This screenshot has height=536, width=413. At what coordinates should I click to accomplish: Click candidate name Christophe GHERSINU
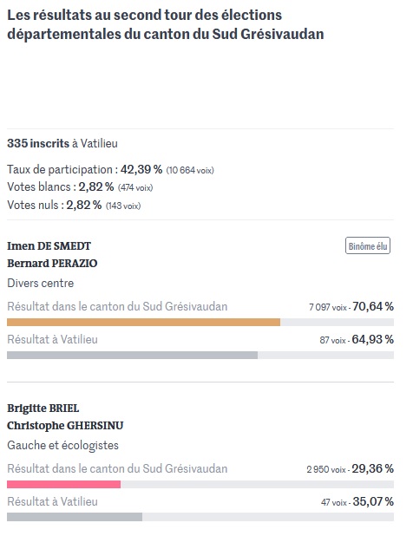click(x=65, y=426)
